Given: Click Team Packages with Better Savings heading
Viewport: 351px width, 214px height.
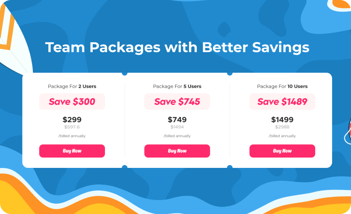Looking at the screenshot, I should tap(177, 47).
